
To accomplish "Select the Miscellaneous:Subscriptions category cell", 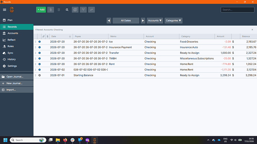I will pos(197,58).
